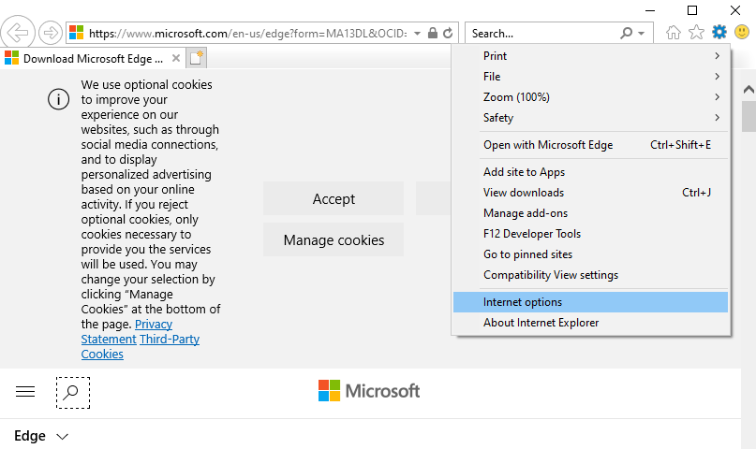Viewport: 756px width, 449px height.
Task: Select View downloads menu item
Action: click(x=590, y=193)
